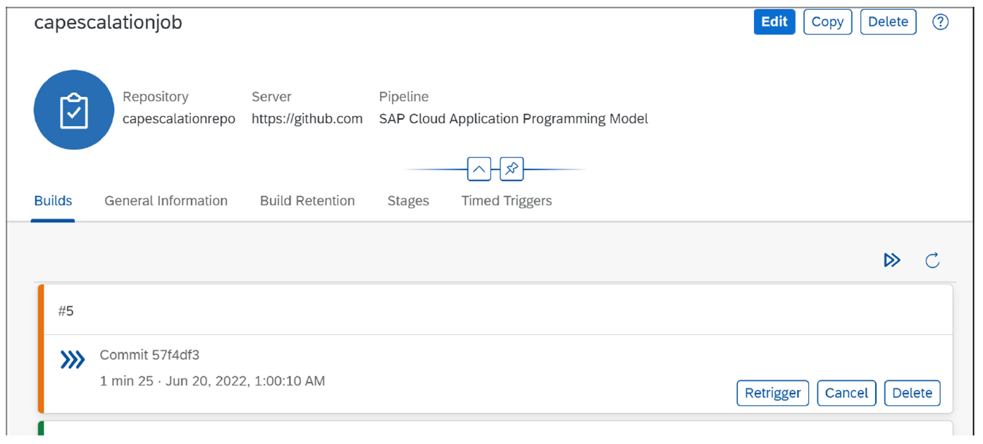Open the Builds tab
The height and width of the screenshot is (444, 983).
coord(53,201)
